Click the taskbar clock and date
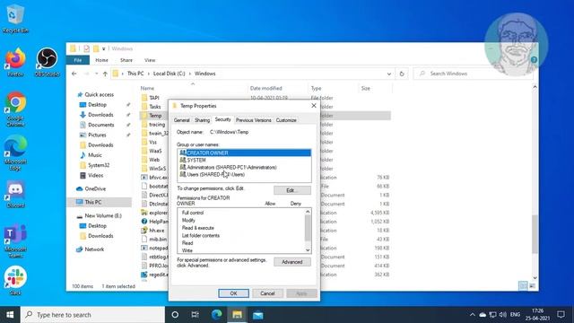This screenshot has width=574, height=323. click(538, 315)
